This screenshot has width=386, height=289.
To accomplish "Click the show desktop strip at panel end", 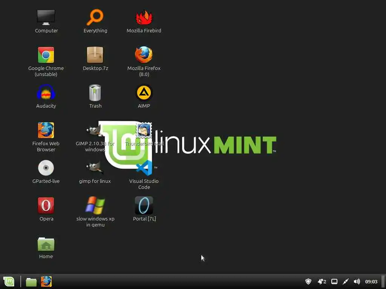I will pos(383,281).
